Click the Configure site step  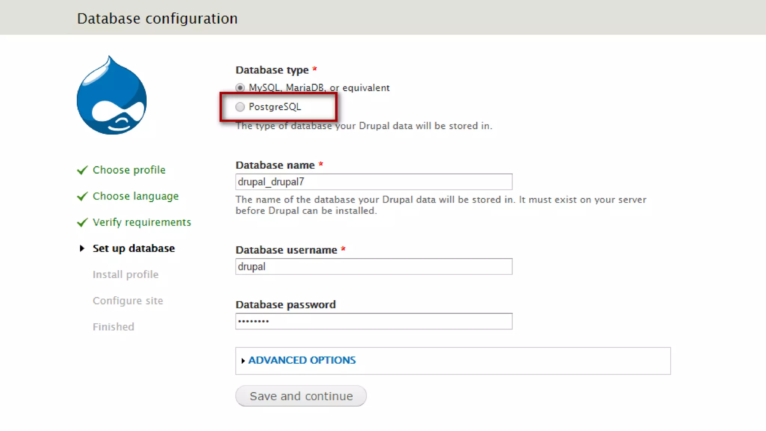(x=128, y=301)
